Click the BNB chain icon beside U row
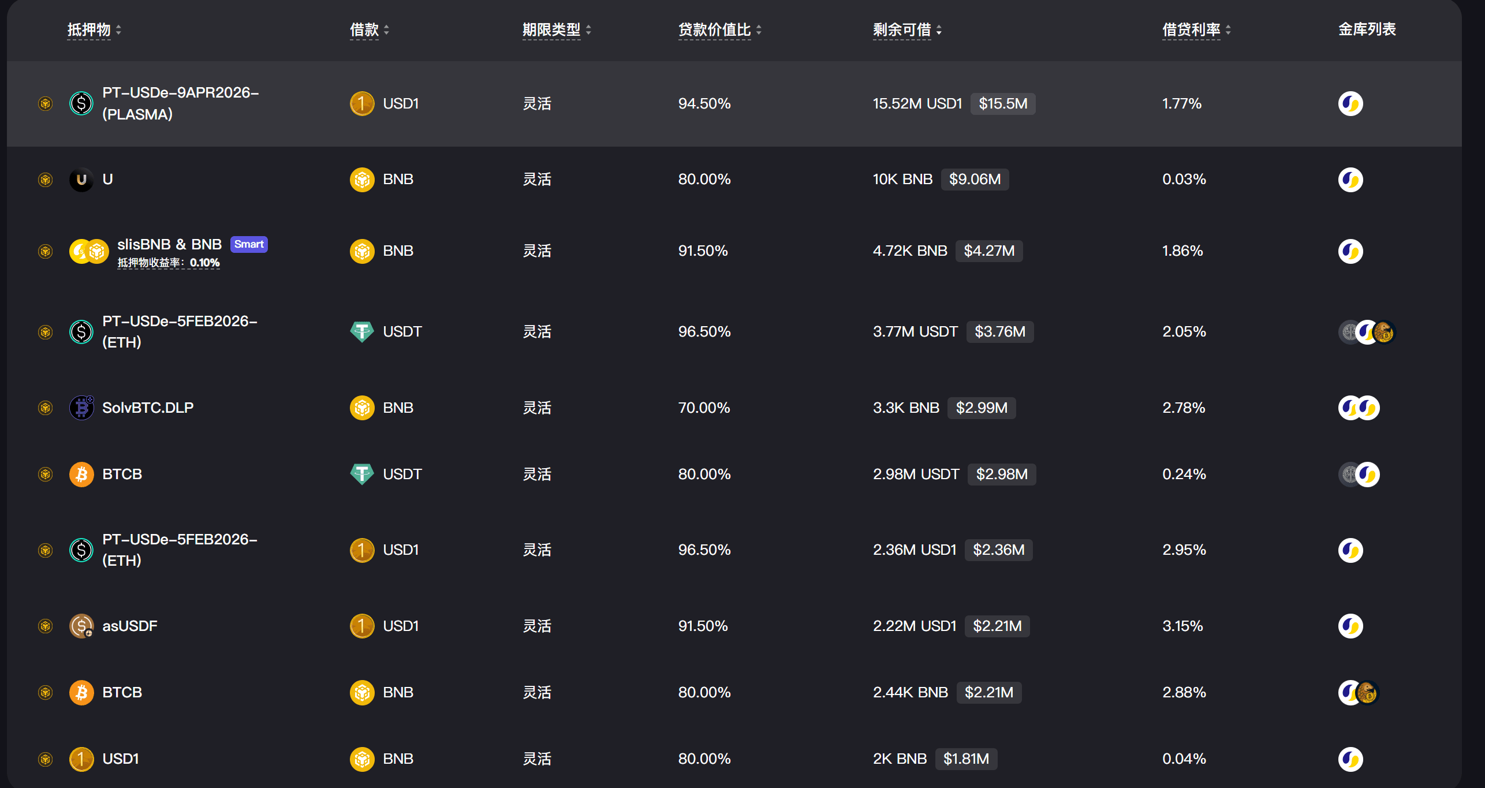This screenshot has height=788, width=1485. [45, 180]
